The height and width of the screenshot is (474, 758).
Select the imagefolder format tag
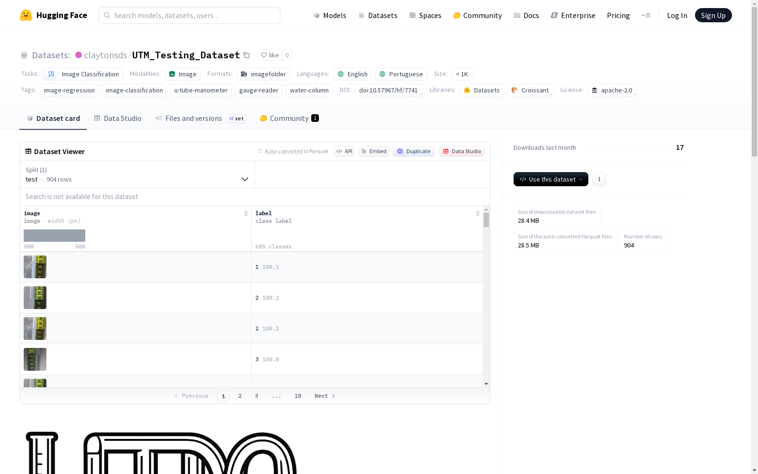click(263, 74)
